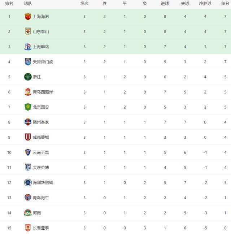Select the 北京国安 green shield logo

click(28, 107)
